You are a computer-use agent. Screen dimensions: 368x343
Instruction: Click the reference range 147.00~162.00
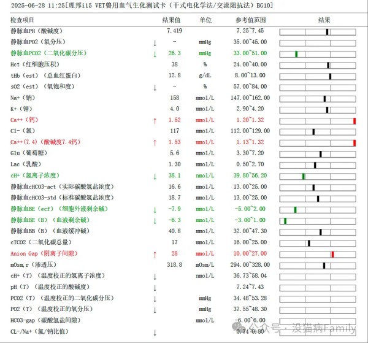[250, 98]
